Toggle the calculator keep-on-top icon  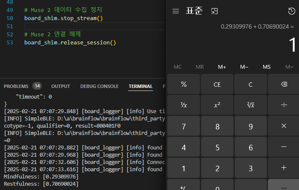tap(215, 11)
